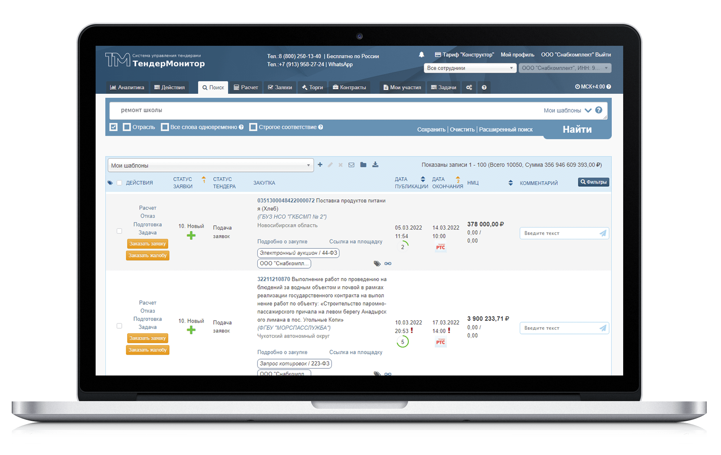Click РТС platform logo in 17.03.2022 row

(440, 342)
